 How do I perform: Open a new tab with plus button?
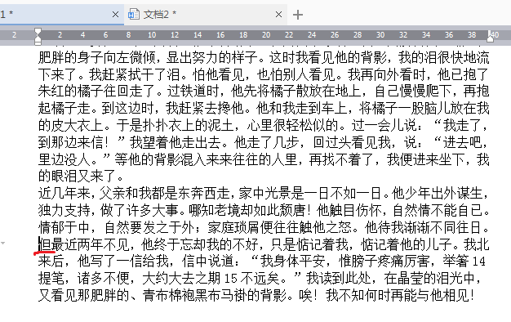298,15
